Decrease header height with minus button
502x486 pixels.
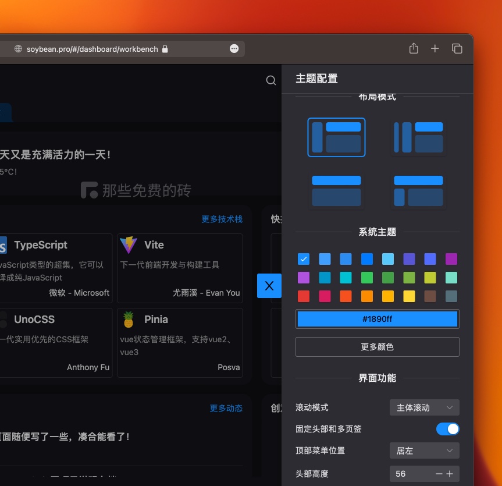(439, 474)
